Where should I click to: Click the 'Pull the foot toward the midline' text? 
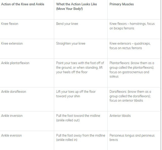pos(78,118)
